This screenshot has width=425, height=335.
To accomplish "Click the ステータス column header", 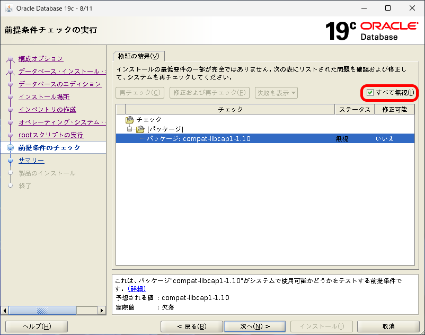I will tap(355, 110).
